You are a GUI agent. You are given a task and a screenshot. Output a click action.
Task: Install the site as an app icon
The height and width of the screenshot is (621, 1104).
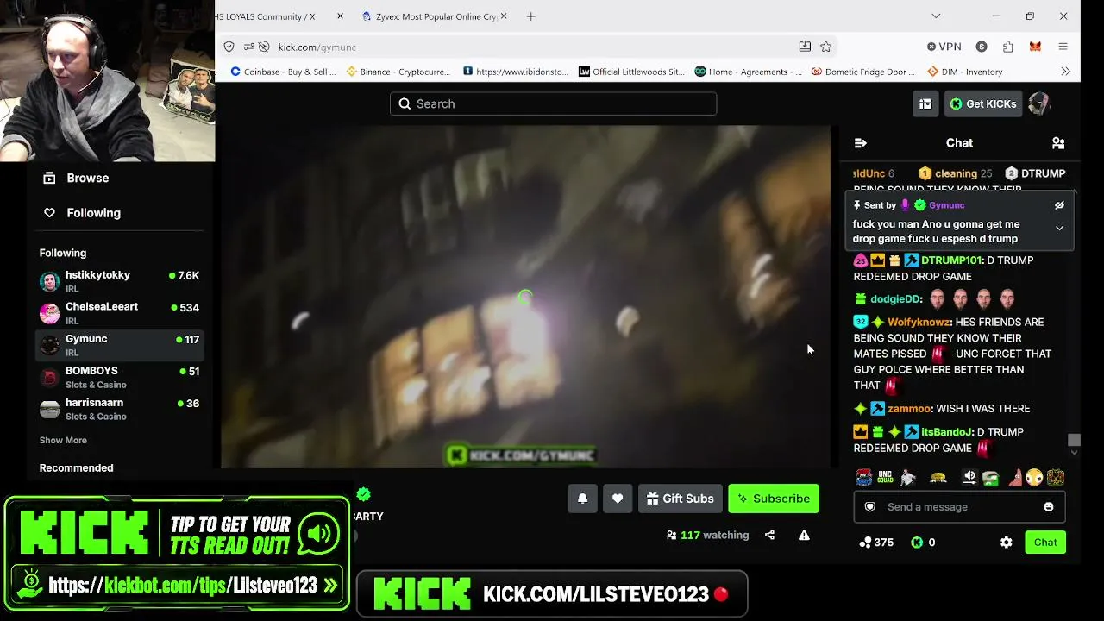pyautogui.click(x=805, y=47)
